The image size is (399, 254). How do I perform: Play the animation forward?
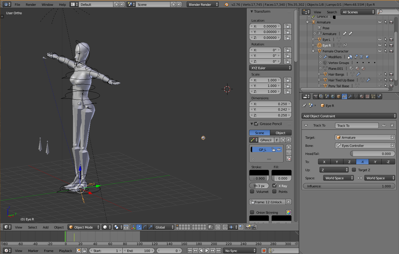(x=207, y=251)
